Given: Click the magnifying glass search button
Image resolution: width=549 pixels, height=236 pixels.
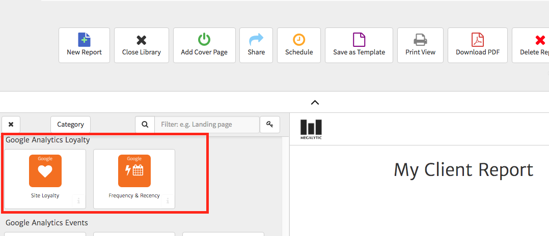Looking at the screenshot, I should coord(145,125).
